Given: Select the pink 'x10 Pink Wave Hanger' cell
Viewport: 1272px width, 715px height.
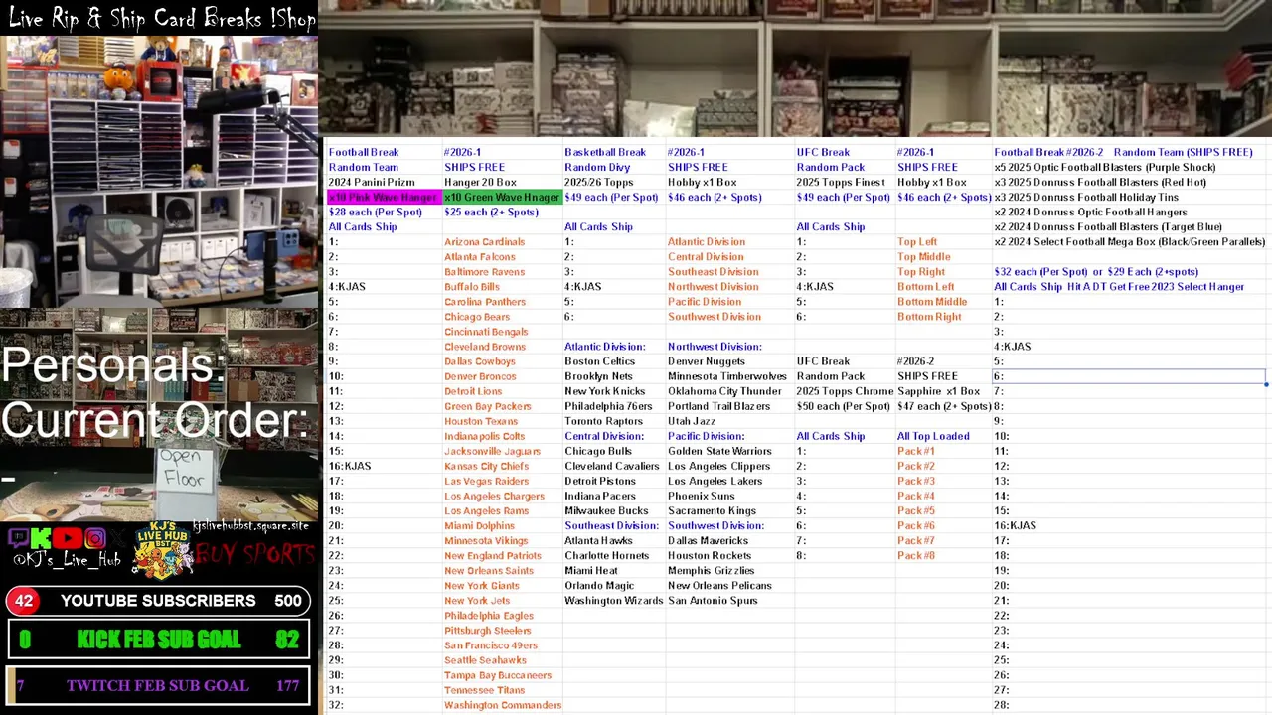Looking at the screenshot, I should (384, 197).
